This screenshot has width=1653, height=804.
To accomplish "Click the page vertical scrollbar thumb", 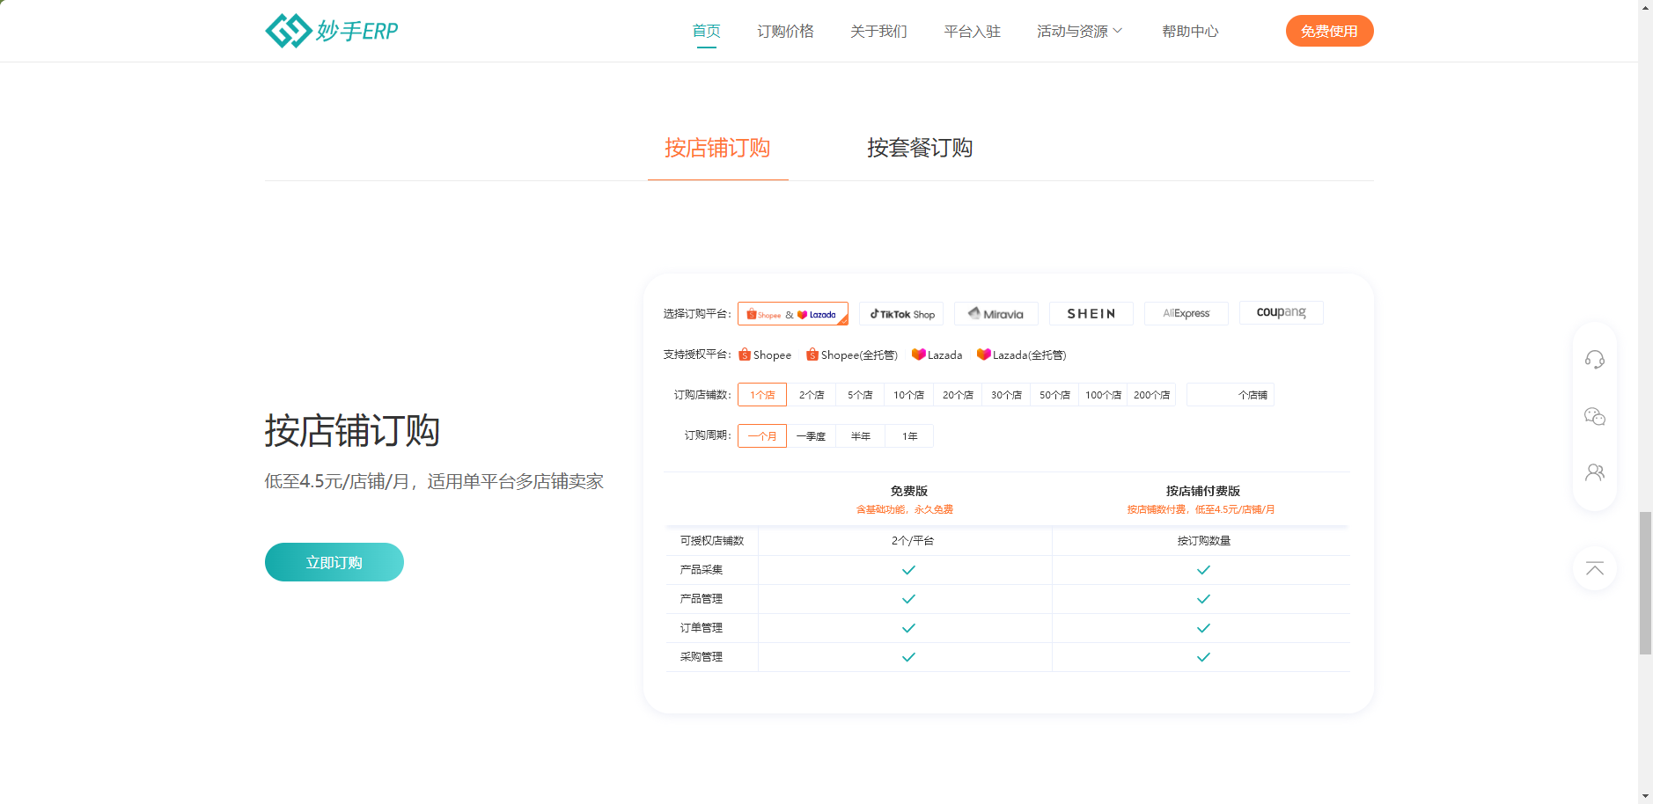I will (1645, 582).
